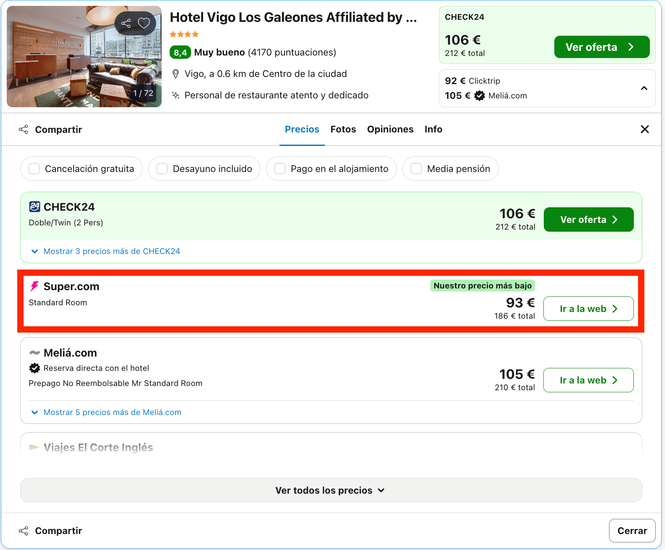Viewport: 665px width, 550px height.
Task: Click the share icon on hotel photo
Action: point(126,23)
